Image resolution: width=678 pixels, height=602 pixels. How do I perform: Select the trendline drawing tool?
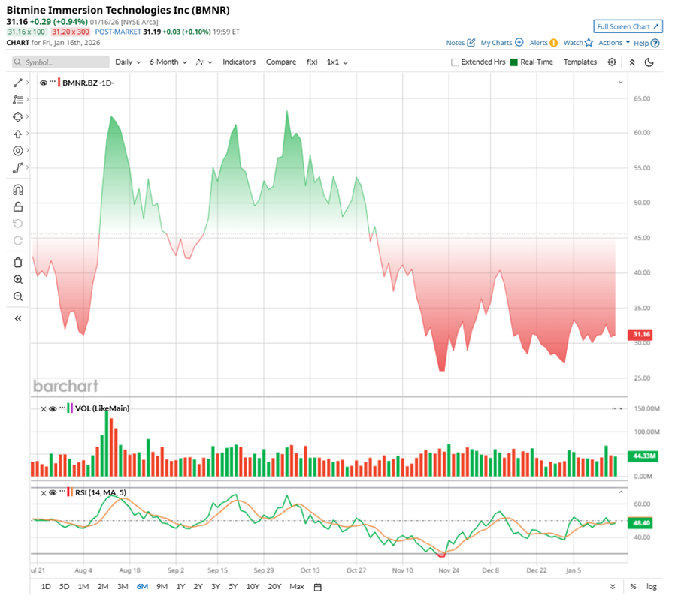tap(18, 83)
